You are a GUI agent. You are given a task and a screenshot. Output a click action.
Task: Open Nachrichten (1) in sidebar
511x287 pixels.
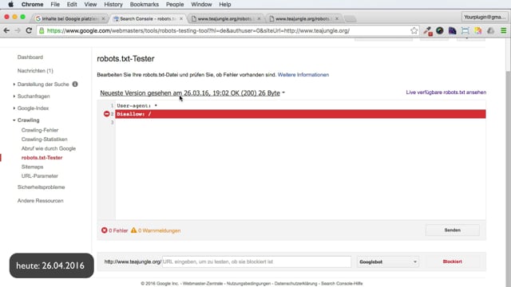[x=35, y=71]
